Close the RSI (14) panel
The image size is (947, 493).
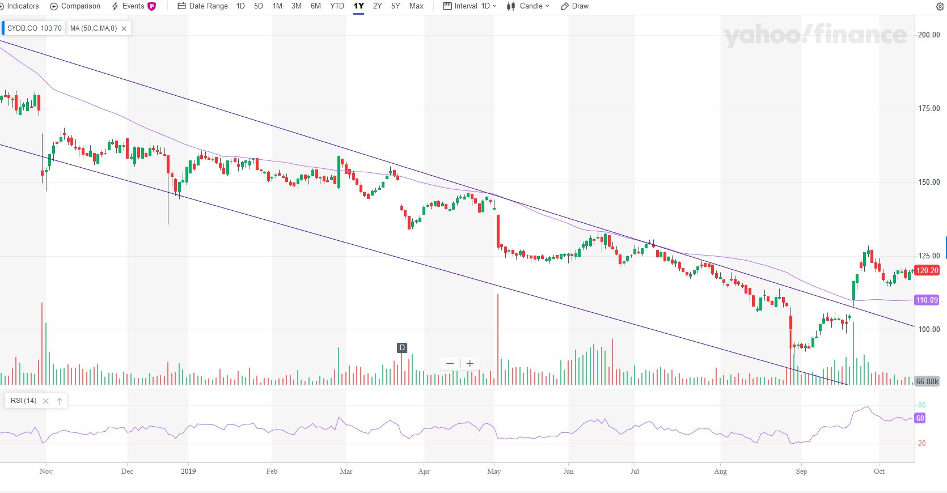coord(46,401)
